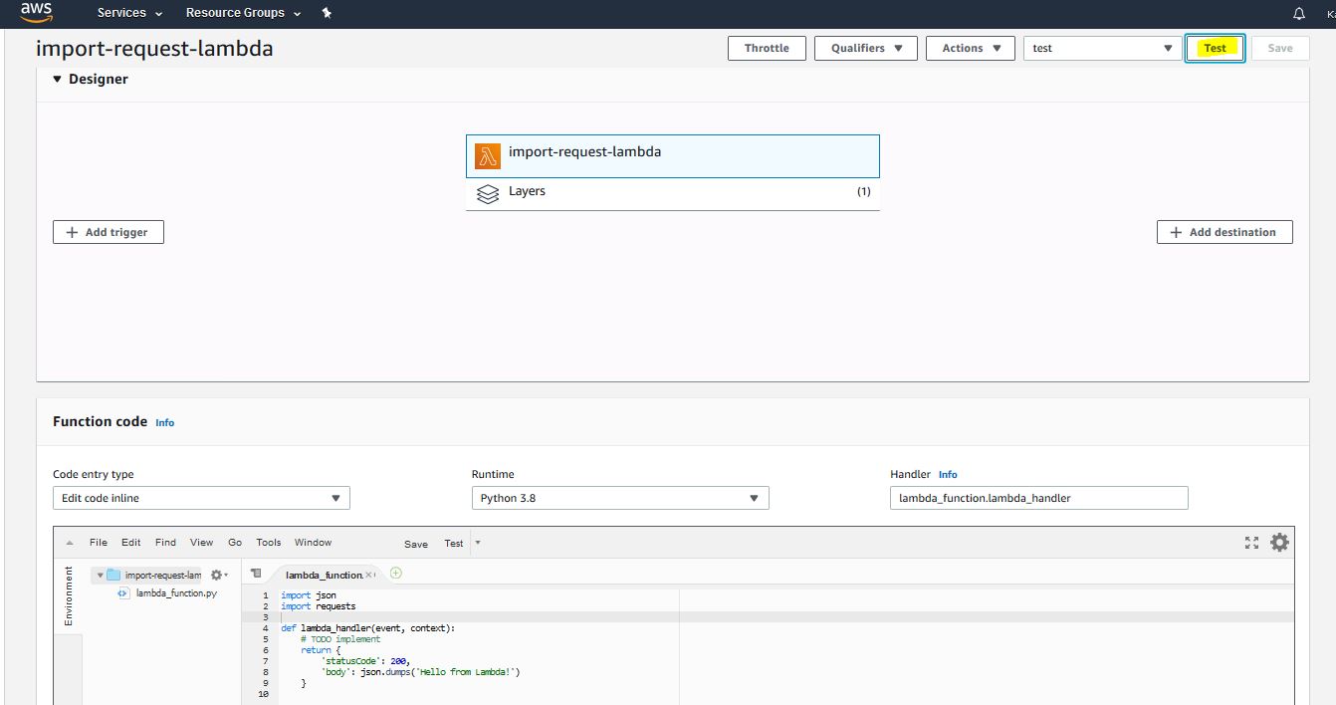This screenshot has width=1336, height=705.
Task: Click the Add trigger button
Action: click(x=108, y=232)
